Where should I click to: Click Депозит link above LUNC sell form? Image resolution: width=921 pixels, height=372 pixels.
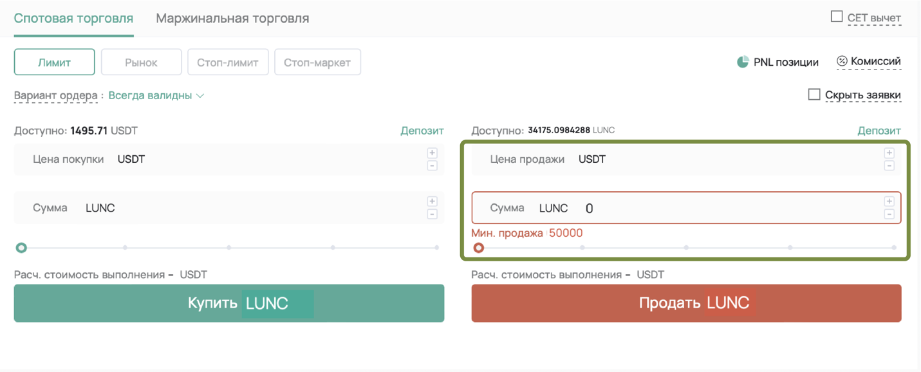point(879,130)
